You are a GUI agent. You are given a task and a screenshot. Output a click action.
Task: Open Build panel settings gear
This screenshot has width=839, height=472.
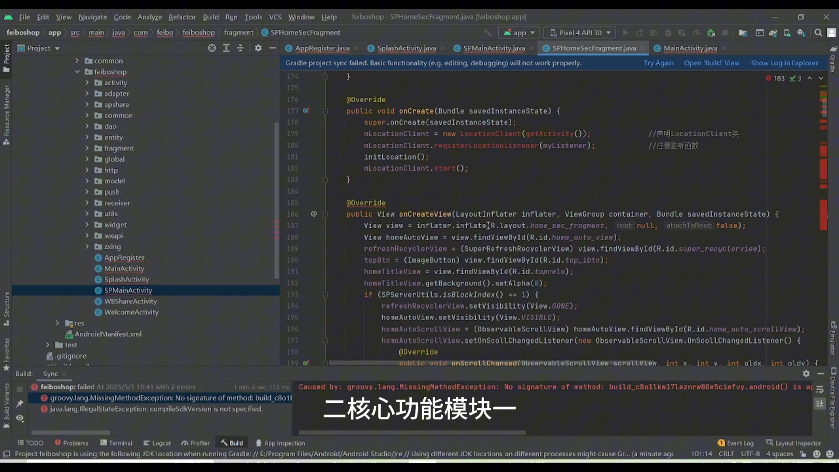coord(806,374)
